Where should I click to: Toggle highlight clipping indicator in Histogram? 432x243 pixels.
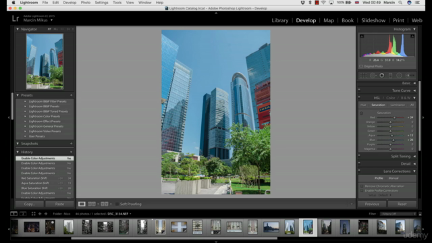[412, 36]
